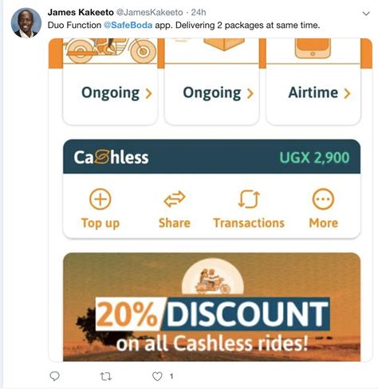The image size is (378, 389).
Task: Click the Share arrows icon
Action: tap(175, 199)
